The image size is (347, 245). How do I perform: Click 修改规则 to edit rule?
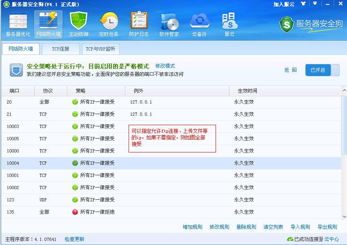point(220,227)
